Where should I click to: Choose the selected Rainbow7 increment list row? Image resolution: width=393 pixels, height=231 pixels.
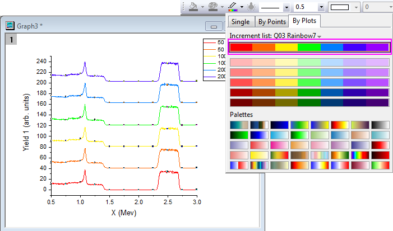click(x=309, y=47)
